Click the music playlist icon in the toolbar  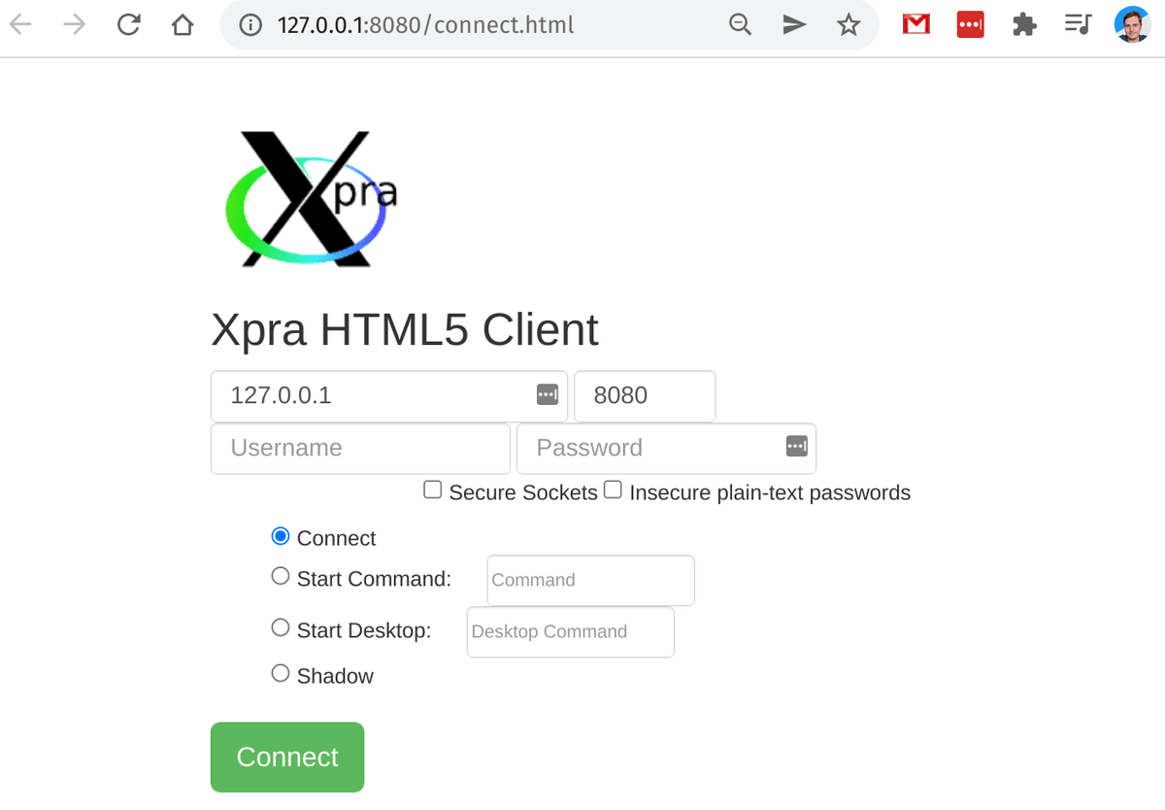1078,24
